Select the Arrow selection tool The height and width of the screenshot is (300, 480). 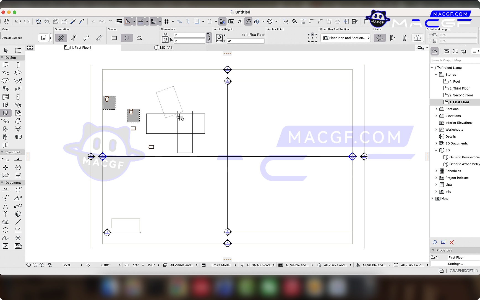6,50
